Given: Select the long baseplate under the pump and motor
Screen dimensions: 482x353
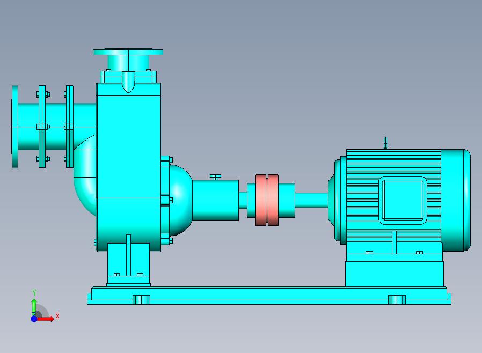Looking at the screenshot, I should click(x=269, y=296).
